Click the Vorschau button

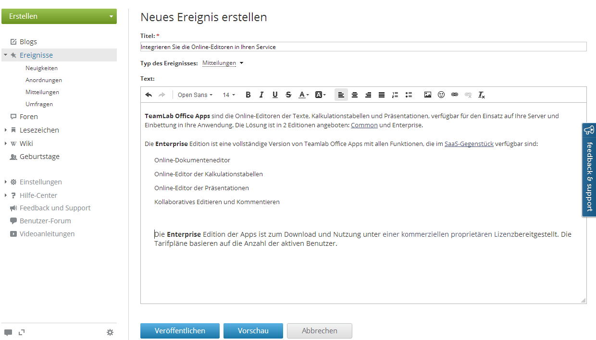tap(253, 331)
